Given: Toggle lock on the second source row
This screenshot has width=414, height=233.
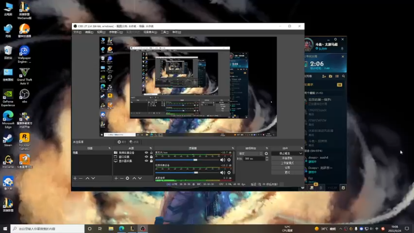Looking at the screenshot, I should point(151,157).
